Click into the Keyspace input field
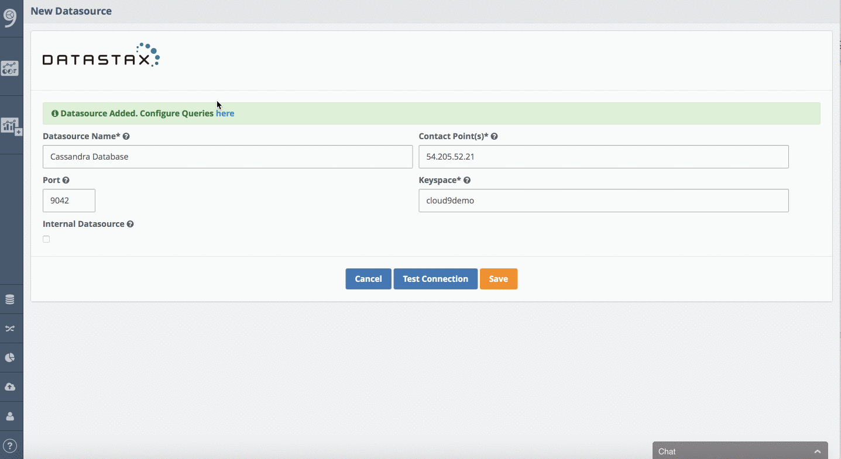 (x=603, y=201)
